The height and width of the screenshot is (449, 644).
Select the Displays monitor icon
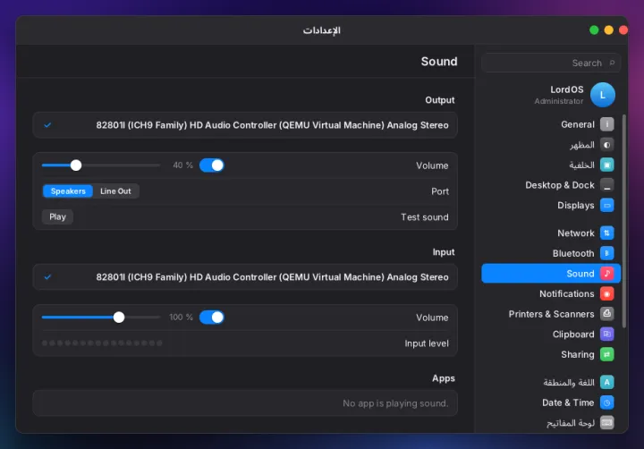tap(606, 205)
